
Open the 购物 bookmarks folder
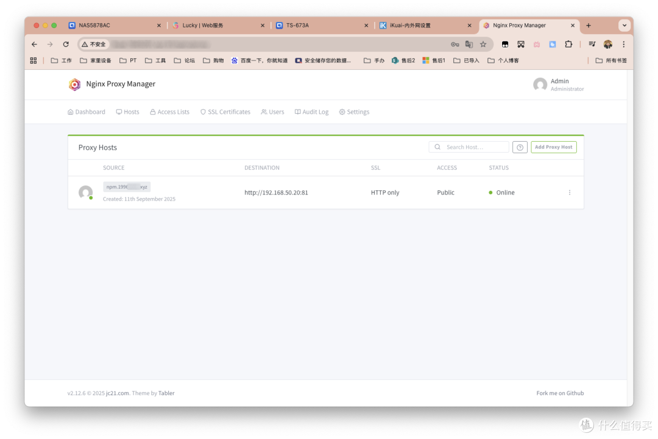coord(213,61)
